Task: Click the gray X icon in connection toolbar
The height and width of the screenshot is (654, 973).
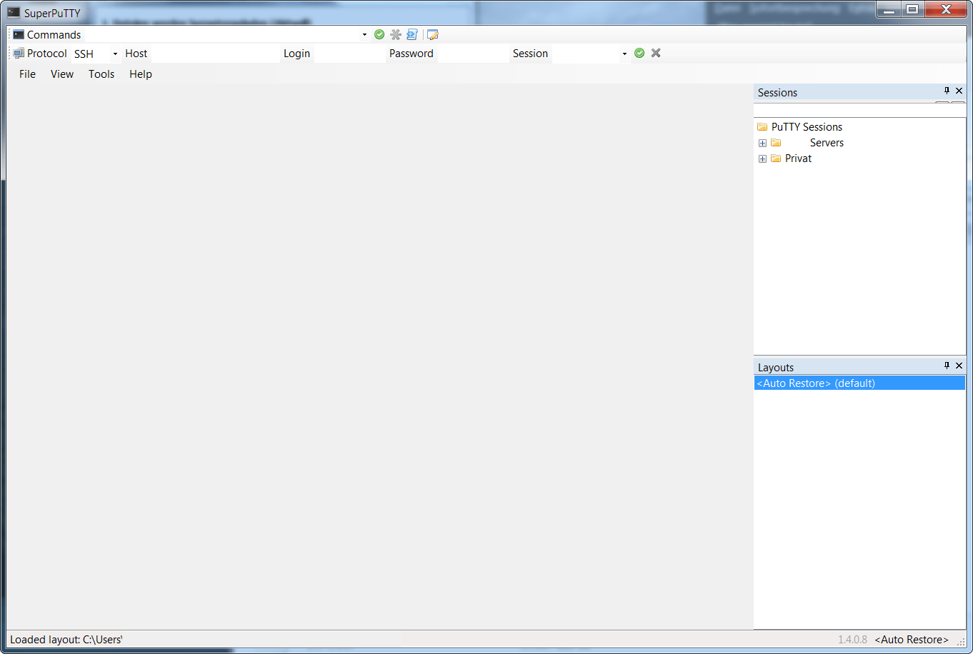Action: 656,53
